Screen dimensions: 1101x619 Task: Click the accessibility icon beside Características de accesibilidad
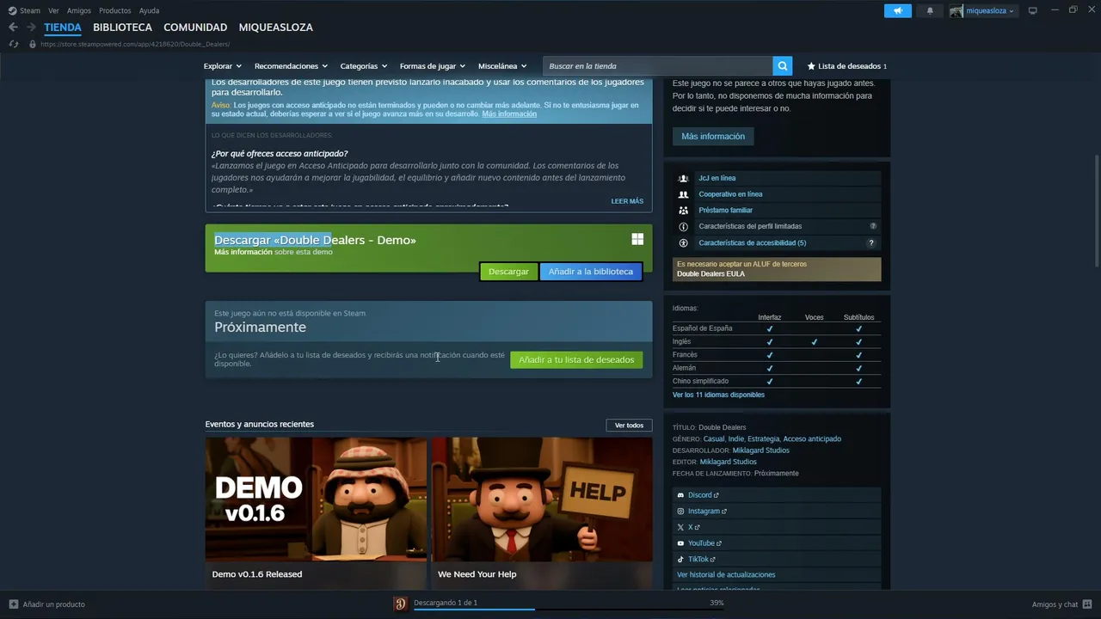(684, 242)
